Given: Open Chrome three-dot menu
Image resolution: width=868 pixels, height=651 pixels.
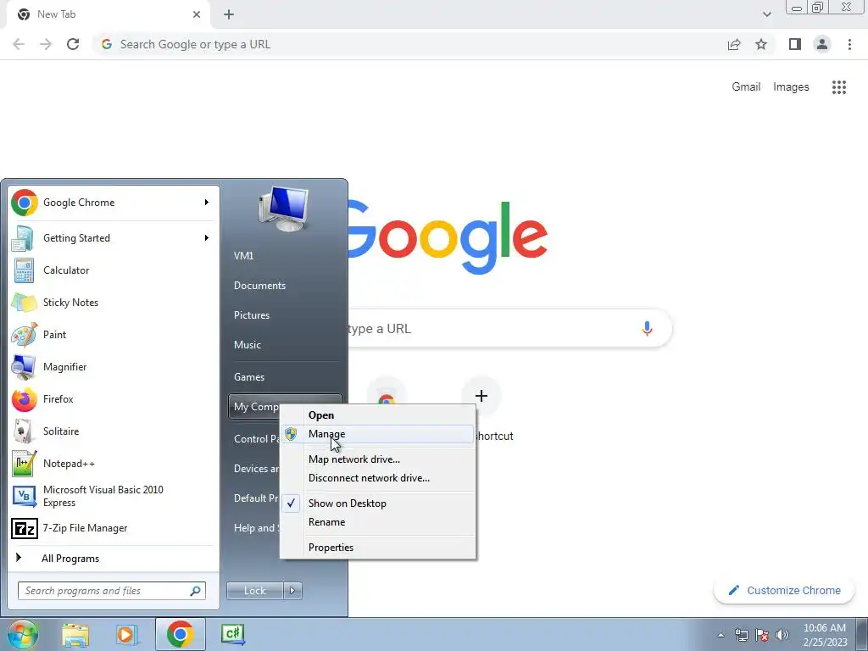Looking at the screenshot, I should coord(849,44).
